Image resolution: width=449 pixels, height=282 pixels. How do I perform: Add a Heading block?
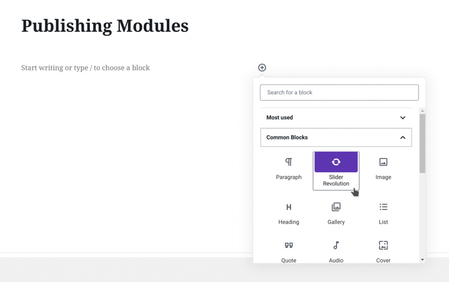coord(289,214)
